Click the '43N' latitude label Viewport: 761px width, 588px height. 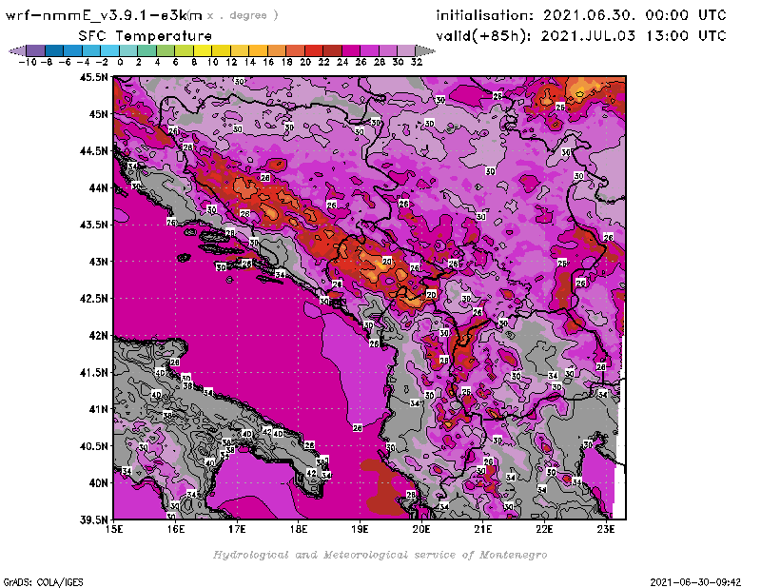[x=98, y=262]
